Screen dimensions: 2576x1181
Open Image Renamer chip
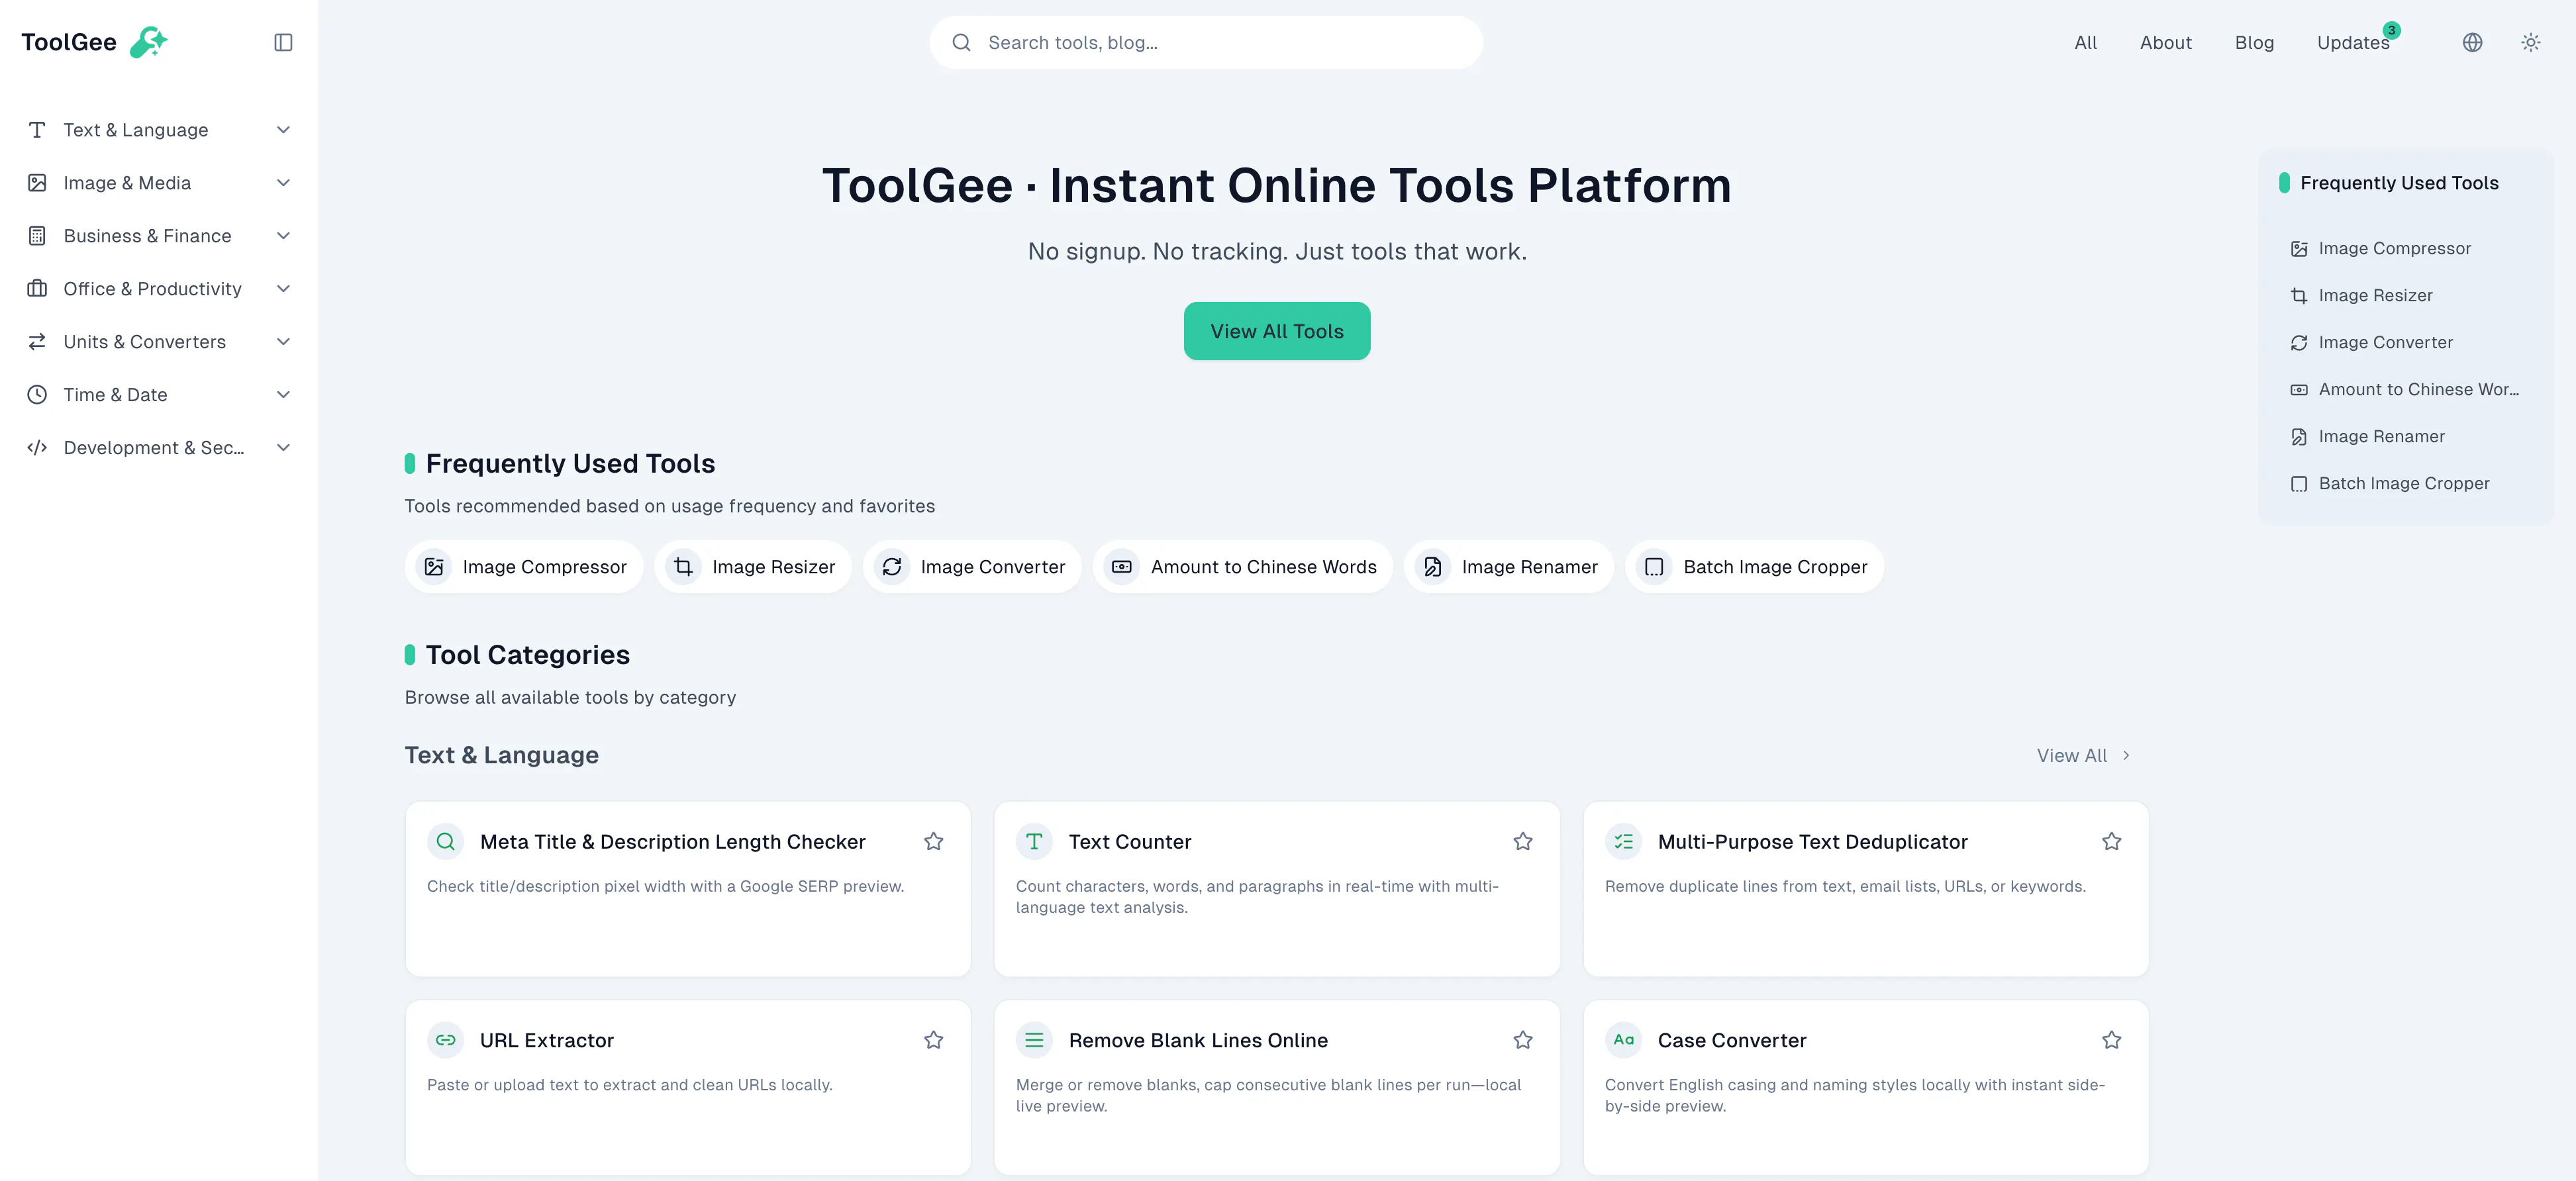(x=1508, y=567)
